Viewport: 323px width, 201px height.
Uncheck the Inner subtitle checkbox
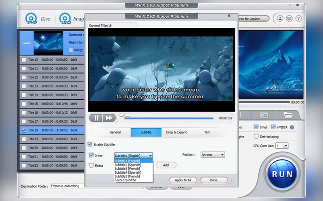(91, 155)
